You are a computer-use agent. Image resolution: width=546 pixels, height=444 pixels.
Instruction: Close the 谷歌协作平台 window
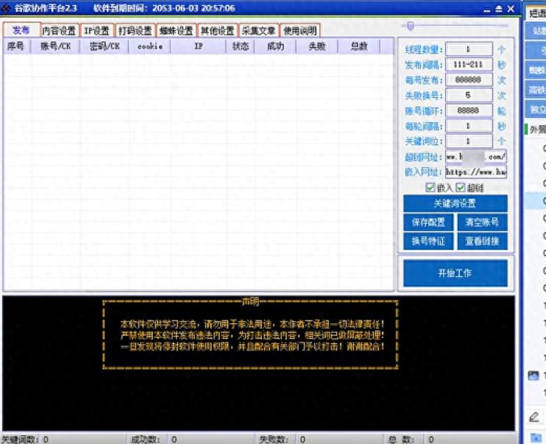(511, 8)
